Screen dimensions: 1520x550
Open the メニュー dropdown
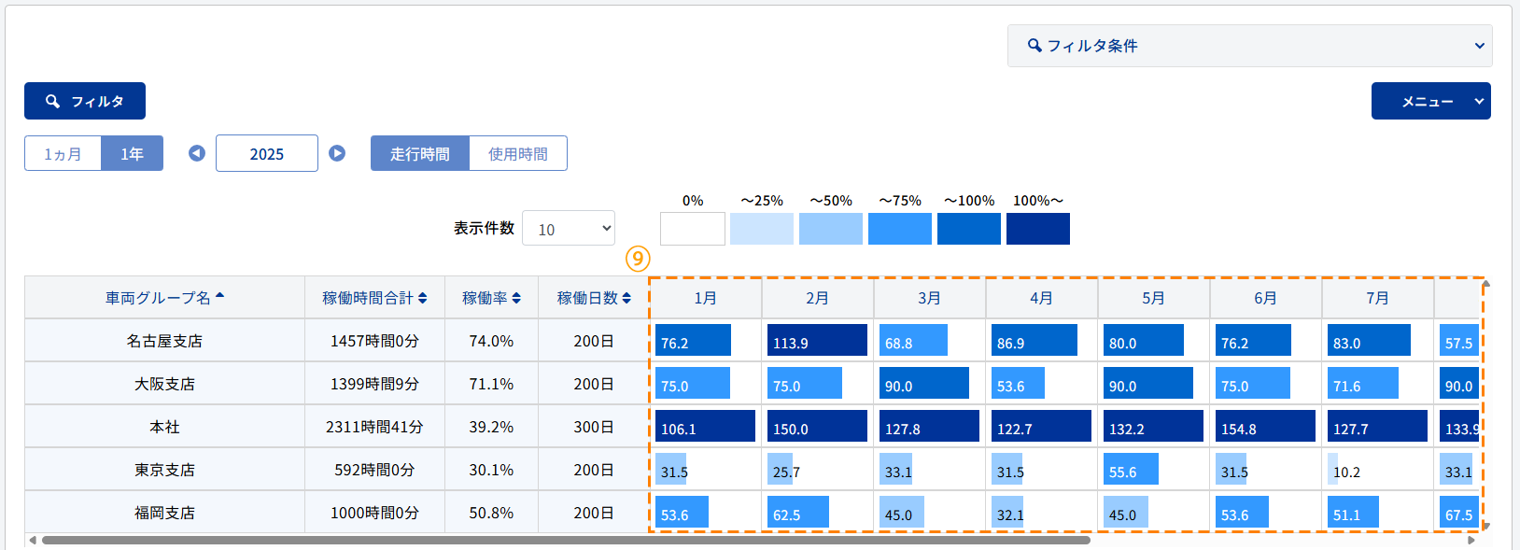[x=1430, y=102]
